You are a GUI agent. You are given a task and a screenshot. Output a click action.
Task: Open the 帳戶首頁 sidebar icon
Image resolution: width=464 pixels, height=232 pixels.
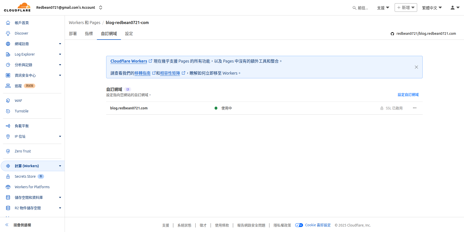8,23
